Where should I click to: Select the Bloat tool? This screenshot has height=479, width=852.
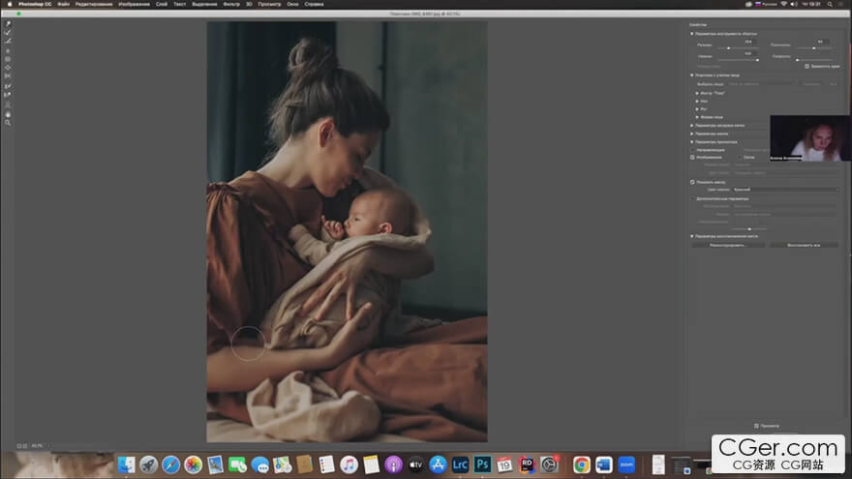point(8,68)
